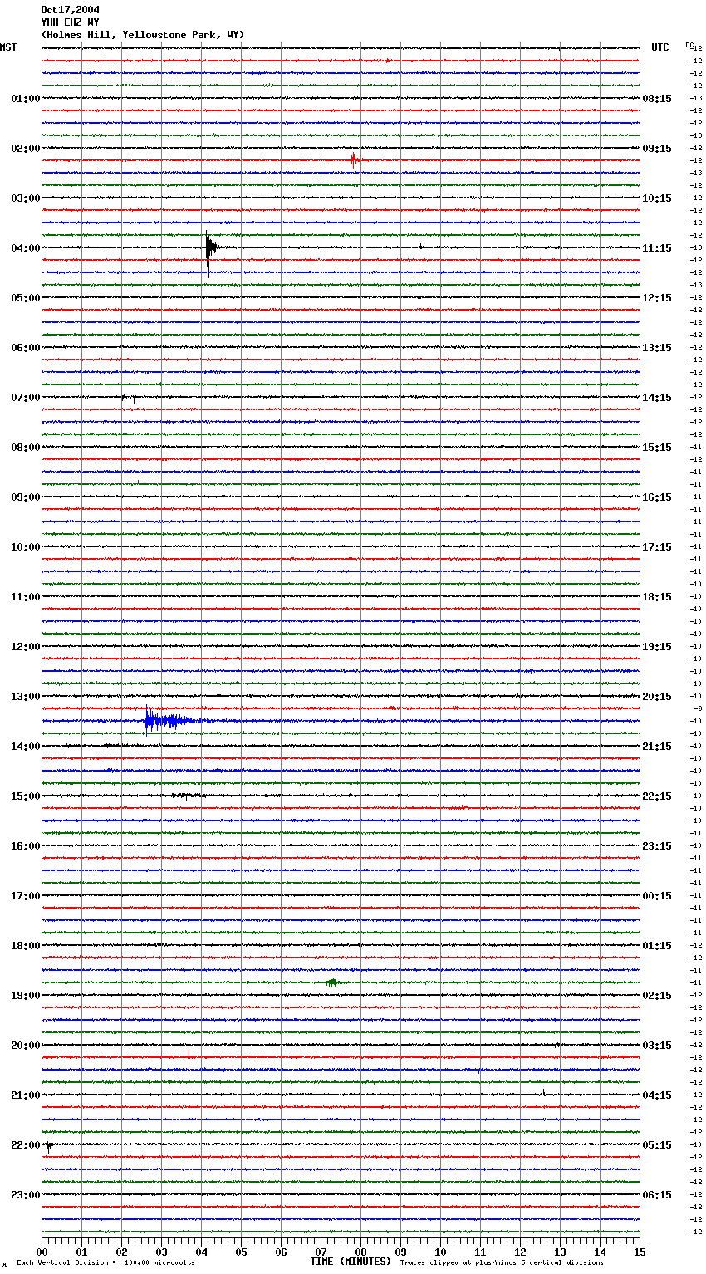The image size is (706, 1274).
Task: Select the "01:00" MST time label
Action: 26,99
